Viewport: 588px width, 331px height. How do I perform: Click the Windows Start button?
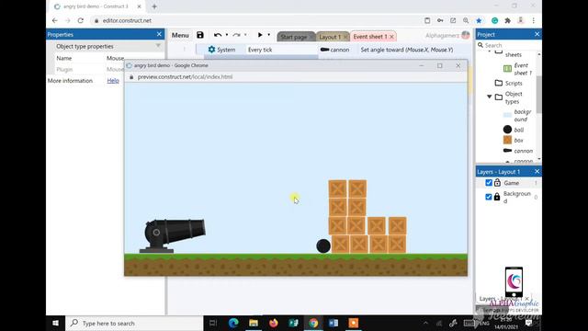click(x=55, y=323)
